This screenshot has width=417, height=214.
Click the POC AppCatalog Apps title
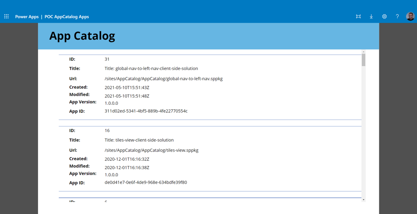67,17
